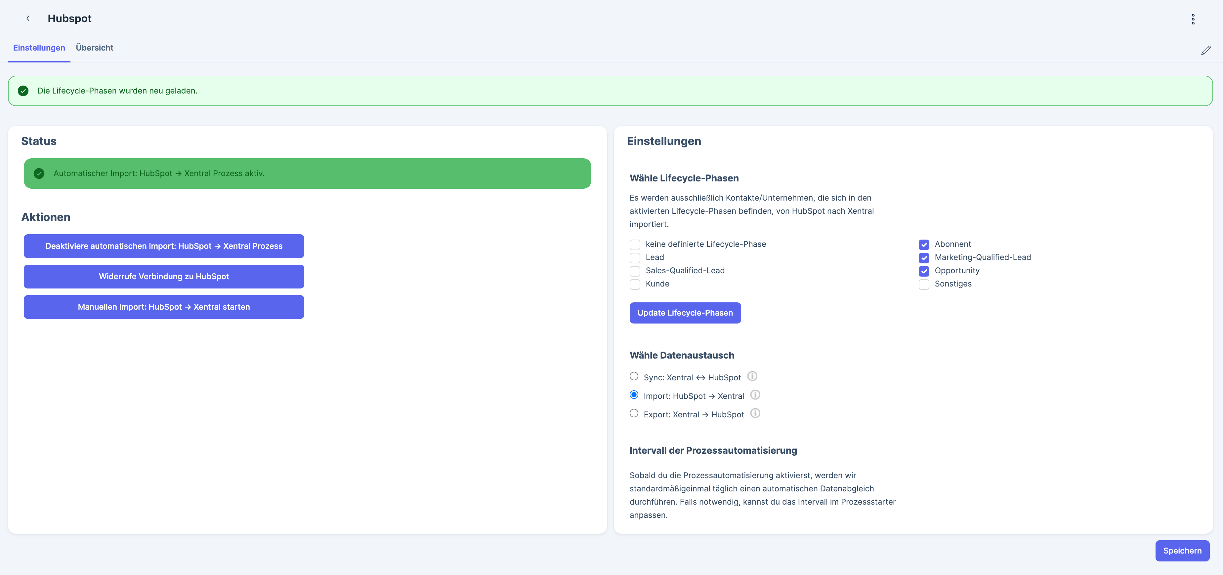The width and height of the screenshot is (1223, 575).
Task: Switch to the Übersicht tab
Action: click(94, 48)
